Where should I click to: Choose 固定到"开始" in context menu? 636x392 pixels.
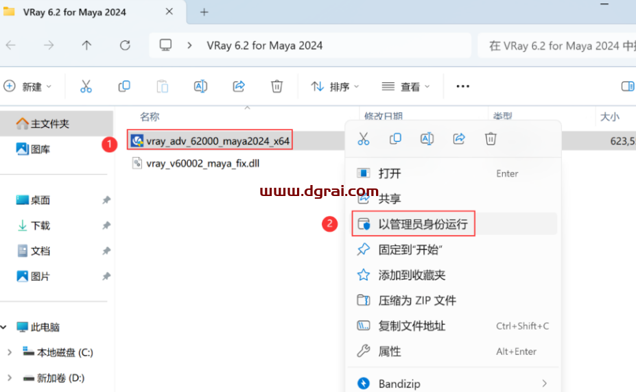[454, 249]
